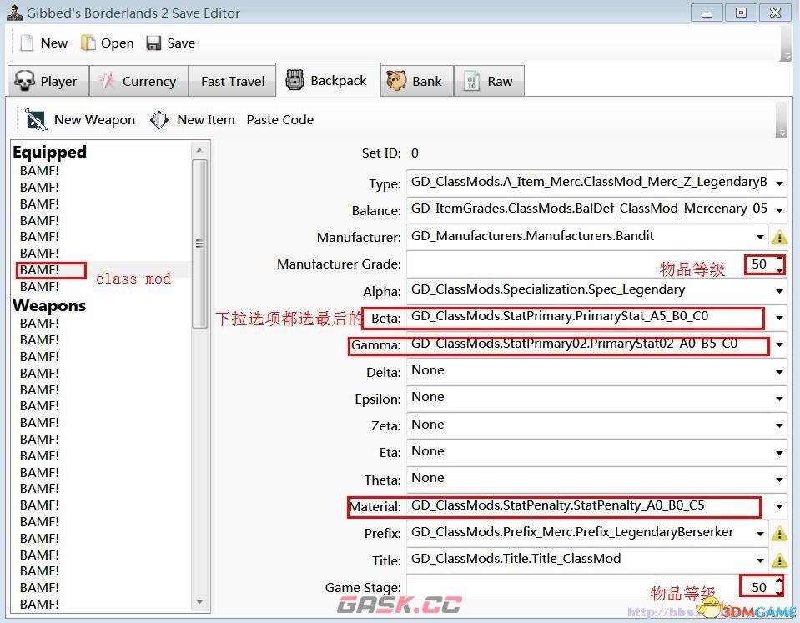Expand the Material dropdown

click(779, 506)
